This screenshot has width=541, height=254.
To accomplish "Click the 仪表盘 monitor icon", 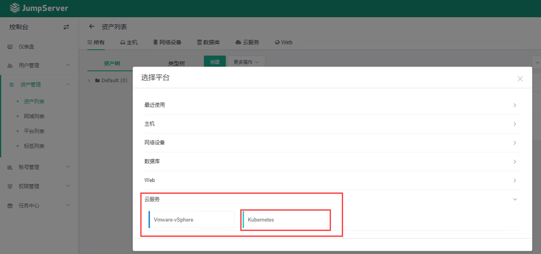I will pyautogui.click(x=10, y=47).
